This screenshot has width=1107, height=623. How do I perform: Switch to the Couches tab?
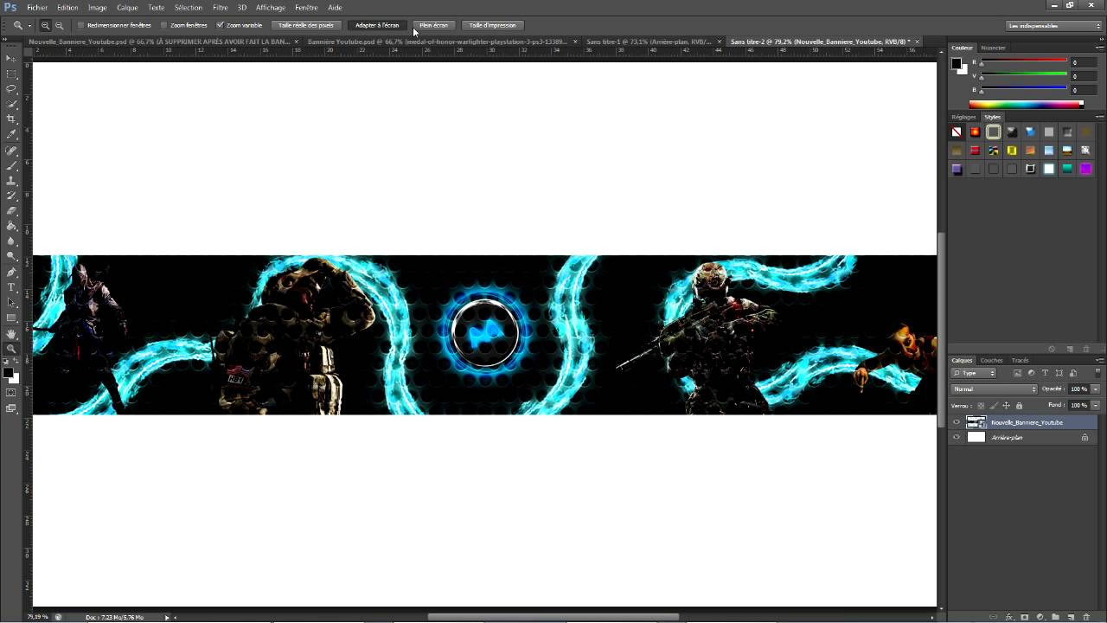pyautogui.click(x=992, y=360)
